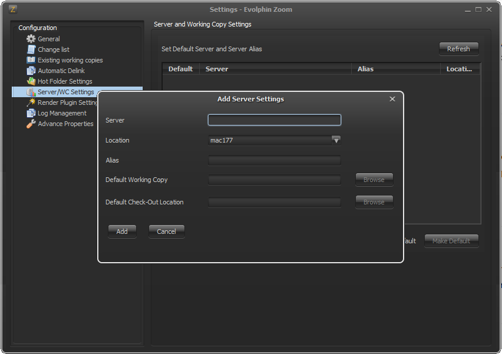Go to Automatic Delink settings
502x354 pixels.
61,71
